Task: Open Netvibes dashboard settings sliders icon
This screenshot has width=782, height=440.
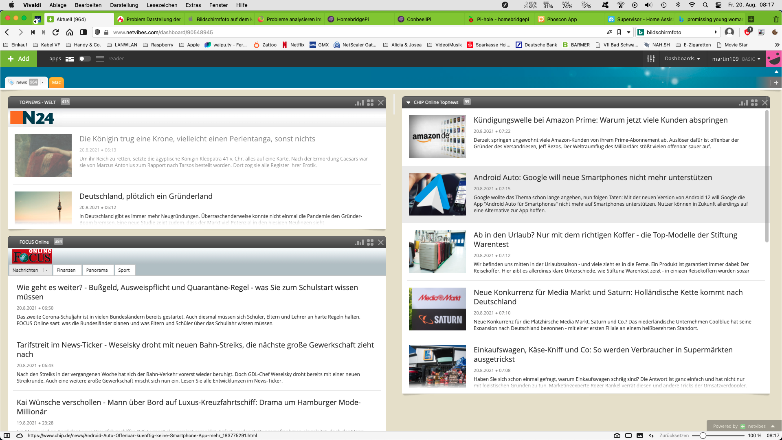Action: click(x=651, y=59)
